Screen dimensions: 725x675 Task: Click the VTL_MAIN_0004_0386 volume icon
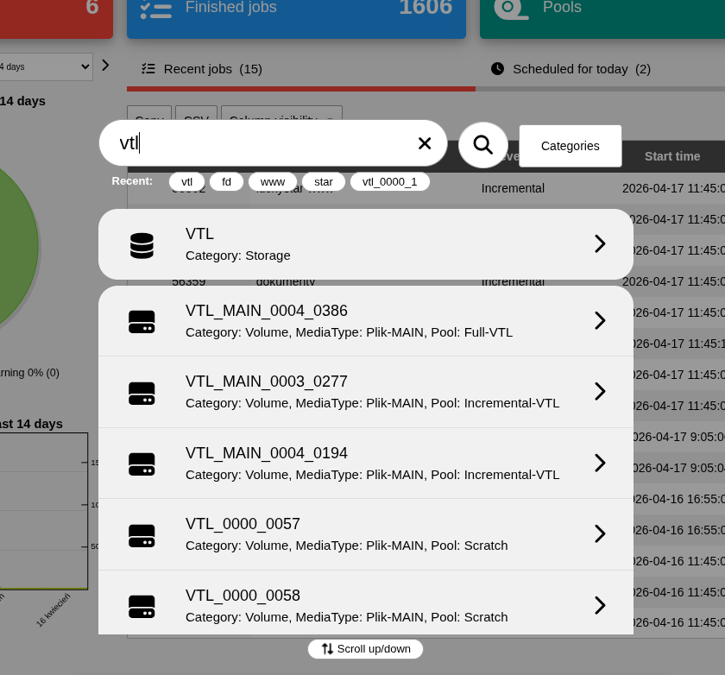[x=142, y=322]
